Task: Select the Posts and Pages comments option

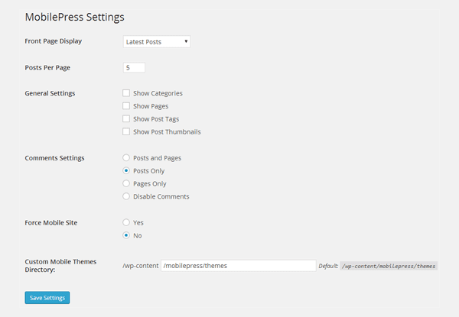Action: [126, 158]
